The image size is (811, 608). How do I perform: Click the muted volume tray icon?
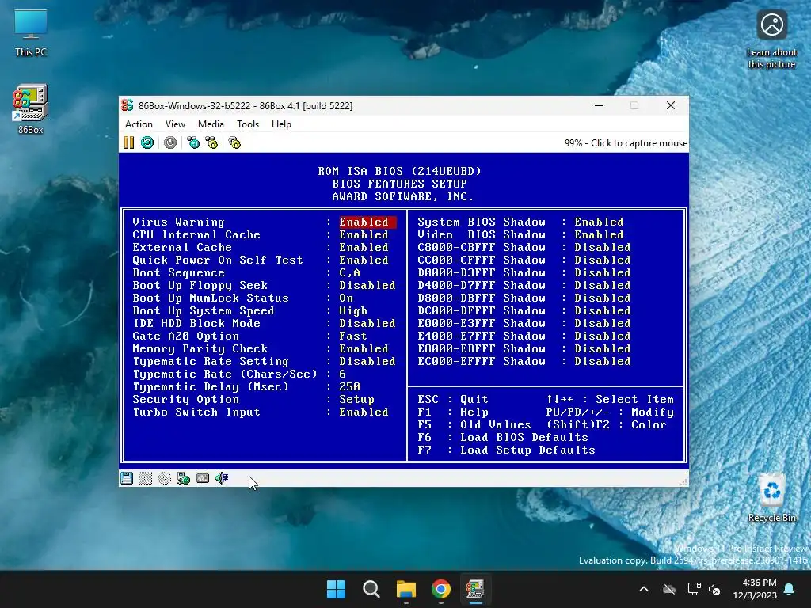714,589
